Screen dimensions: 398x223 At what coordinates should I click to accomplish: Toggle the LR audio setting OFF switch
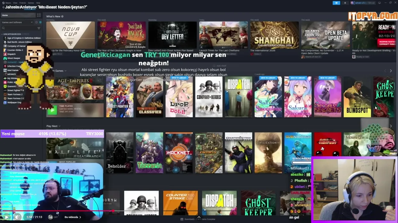53,217
